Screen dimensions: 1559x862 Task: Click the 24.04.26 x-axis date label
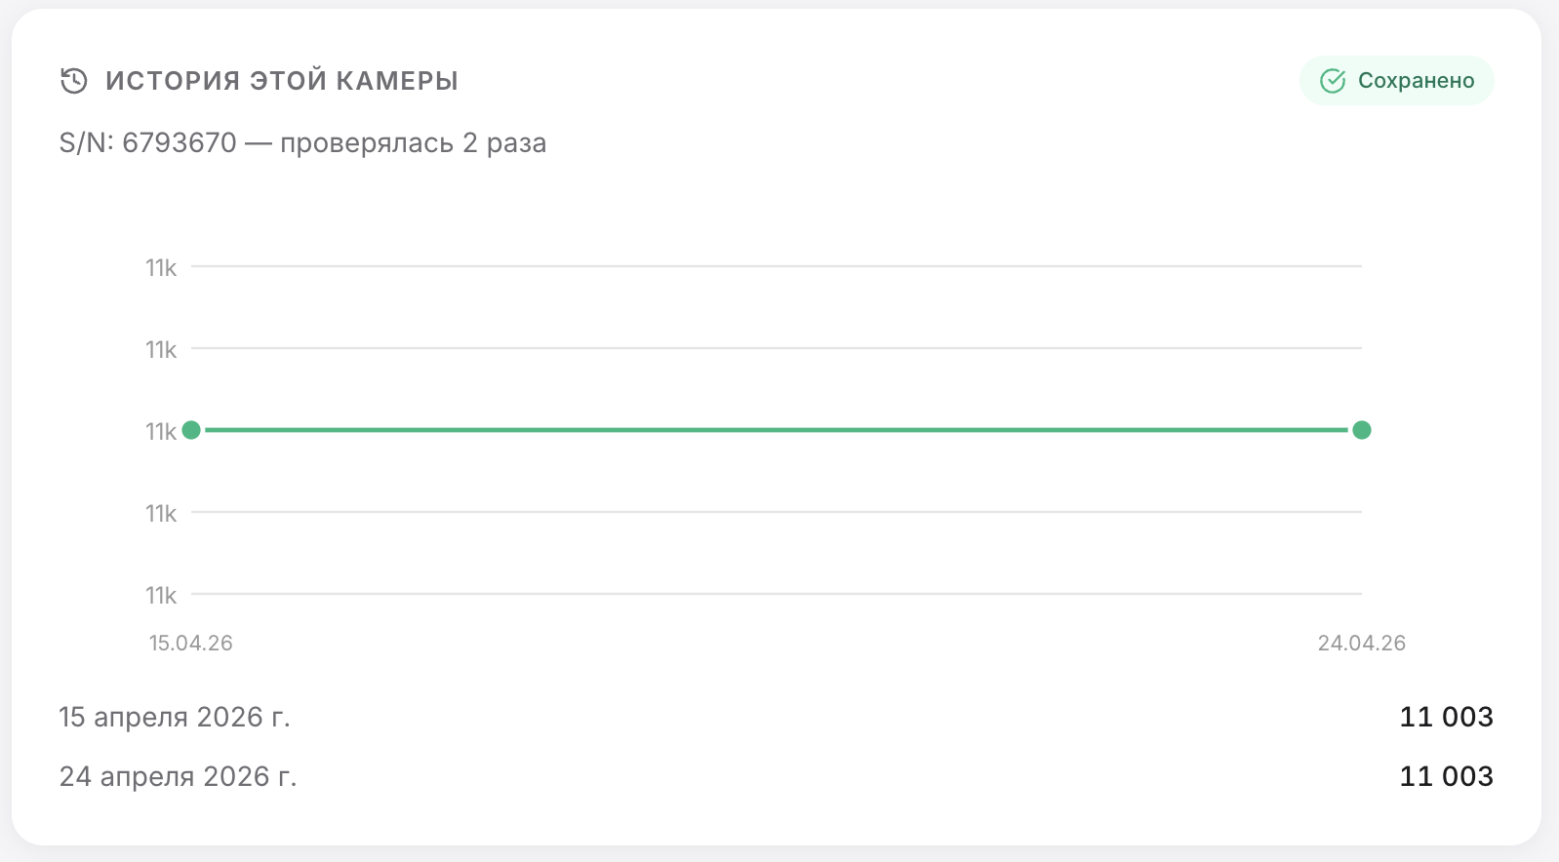click(x=1361, y=643)
